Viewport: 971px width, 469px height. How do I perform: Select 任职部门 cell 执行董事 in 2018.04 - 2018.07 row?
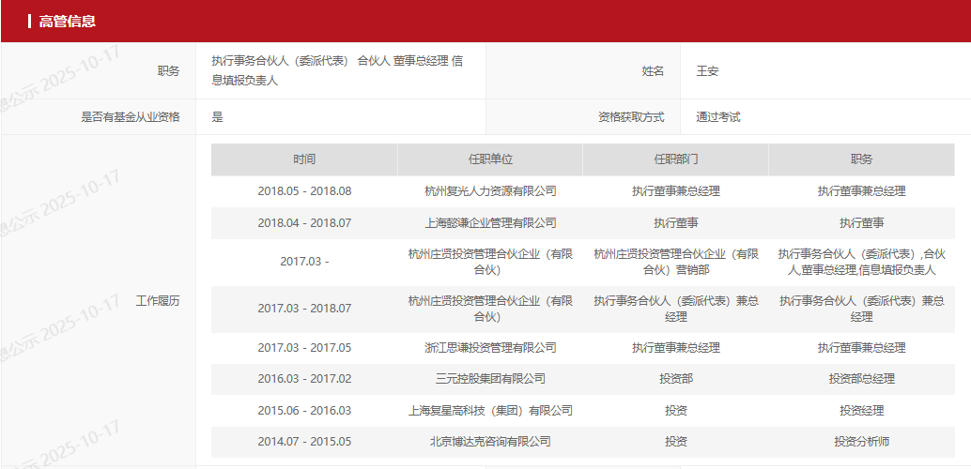(x=676, y=222)
